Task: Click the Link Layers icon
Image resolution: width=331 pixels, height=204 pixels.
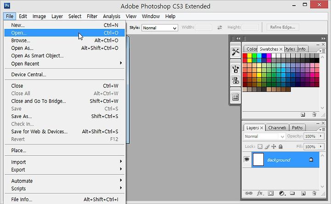Action: click(x=248, y=193)
